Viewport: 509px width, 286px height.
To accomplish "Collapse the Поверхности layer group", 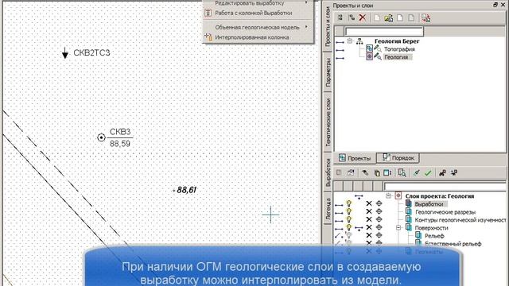I will [x=398, y=228].
